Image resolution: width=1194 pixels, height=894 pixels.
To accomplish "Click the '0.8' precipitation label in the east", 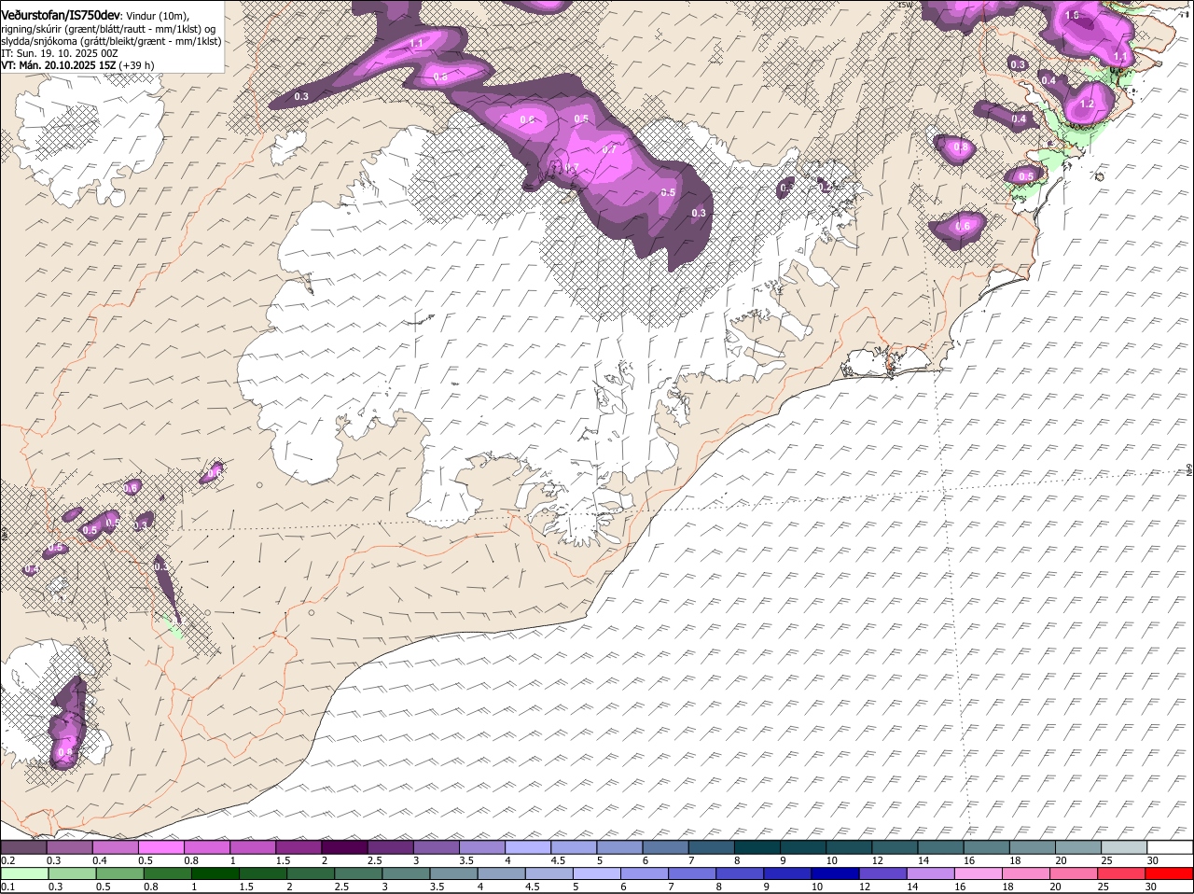I will click(x=960, y=147).
